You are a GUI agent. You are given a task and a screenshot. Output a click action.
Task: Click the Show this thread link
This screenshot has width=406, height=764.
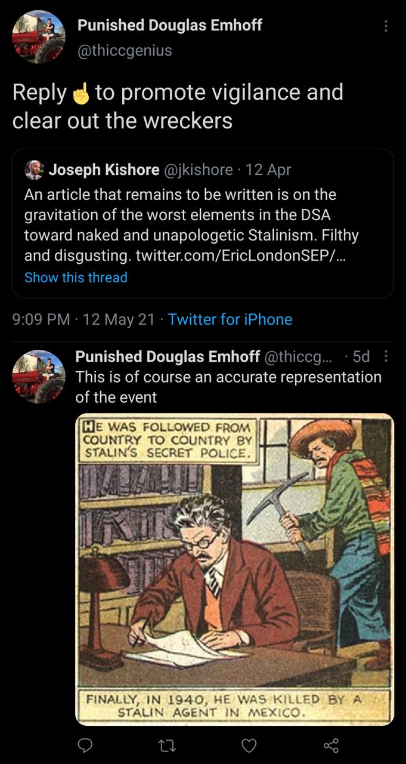click(x=76, y=278)
